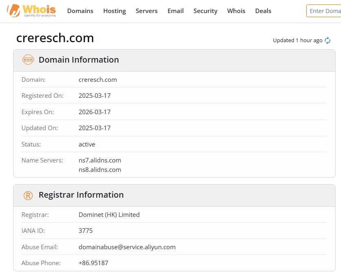Screen dimensions: 341x275
Task: Select the Expires On date 2026-03-17
Action: click(x=95, y=112)
